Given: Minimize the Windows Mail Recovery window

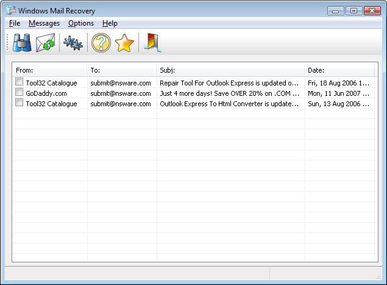Looking at the screenshot, I should [x=335, y=11].
